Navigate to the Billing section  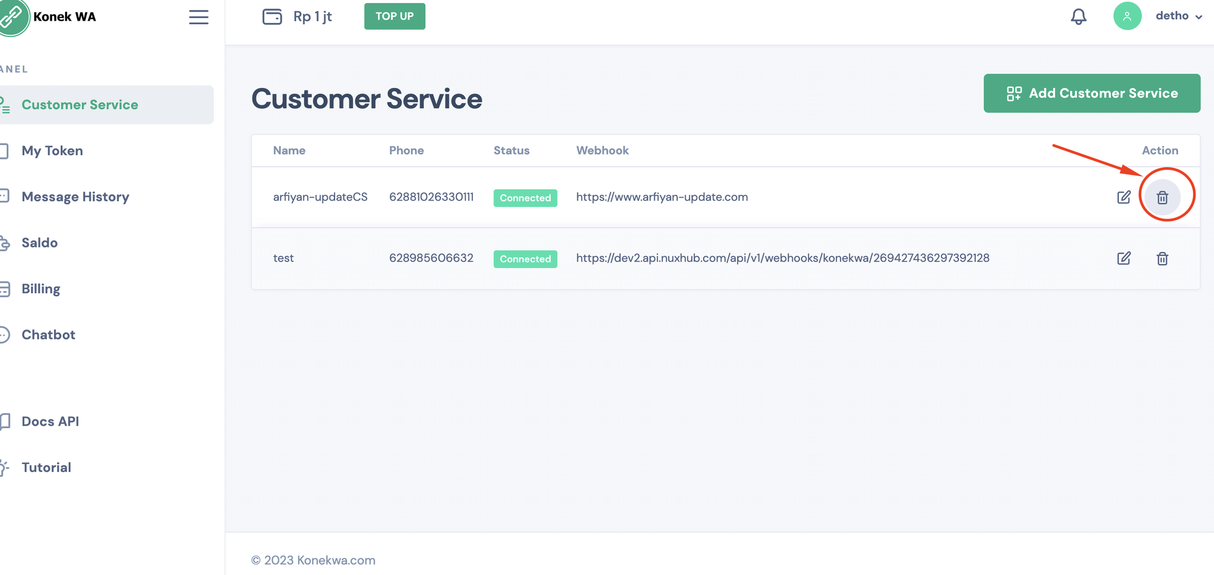41,289
